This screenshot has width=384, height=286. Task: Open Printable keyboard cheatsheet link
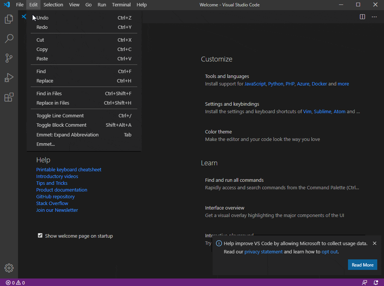pyautogui.click(x=69, y=169)
